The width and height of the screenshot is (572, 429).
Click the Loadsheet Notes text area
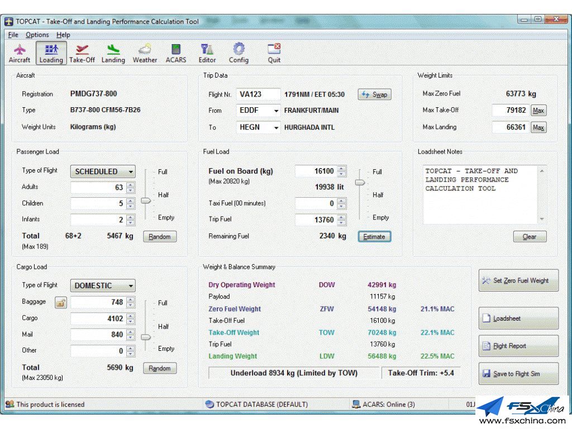[480, 195]
